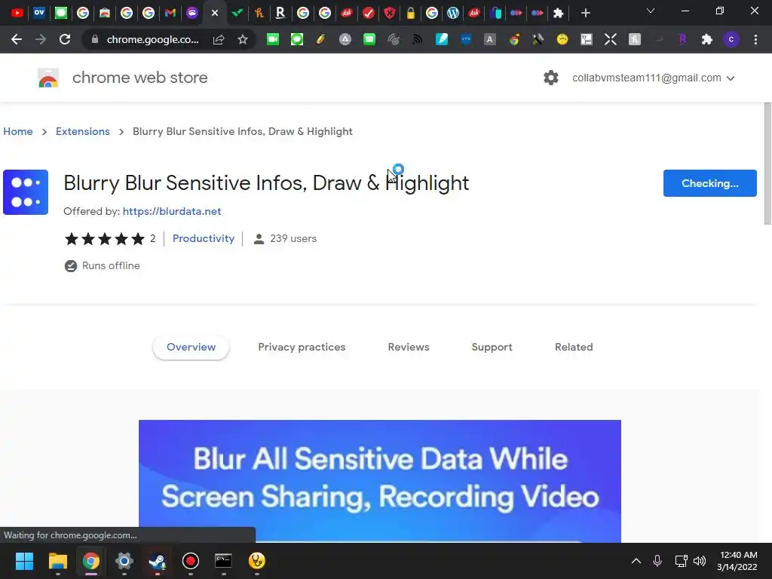Switch to the YouTube tab
This screenshot has width=772, height=579.
click(17, 13)
